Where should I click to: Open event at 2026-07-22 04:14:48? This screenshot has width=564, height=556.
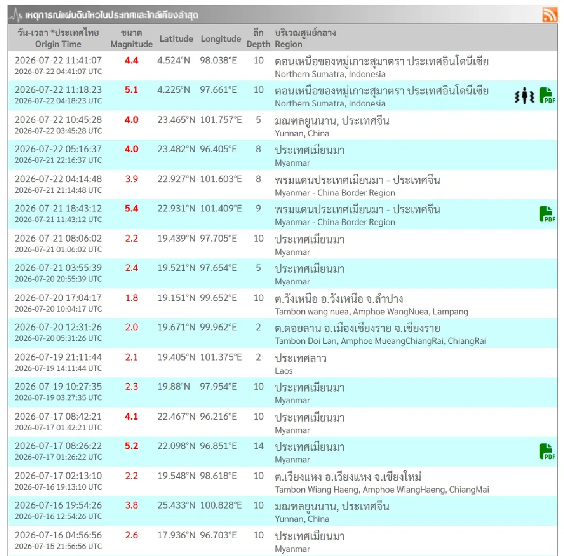coord(58,179)
